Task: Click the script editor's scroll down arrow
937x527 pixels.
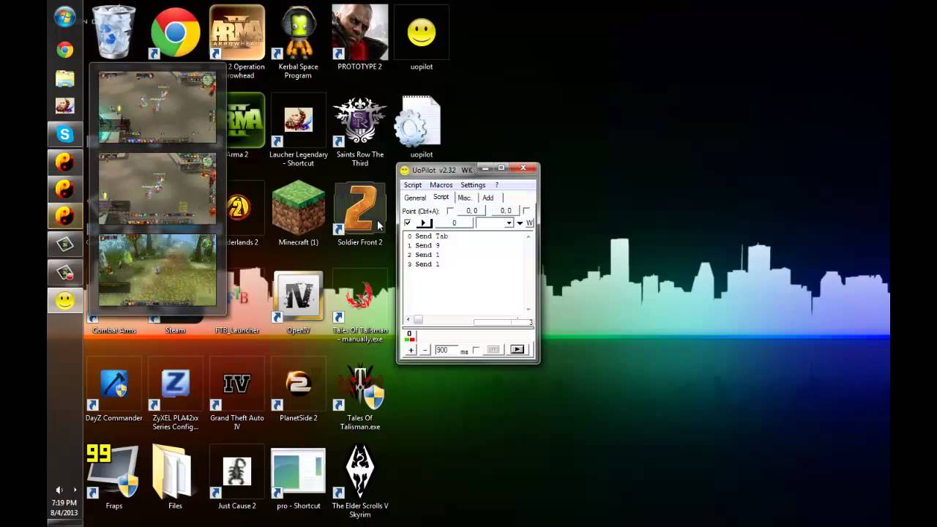Action: click(528, 309)
